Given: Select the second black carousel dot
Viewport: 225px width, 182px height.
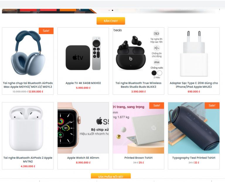Looking at the screenshot, I should pyautogui.click(x=112, y=10).
